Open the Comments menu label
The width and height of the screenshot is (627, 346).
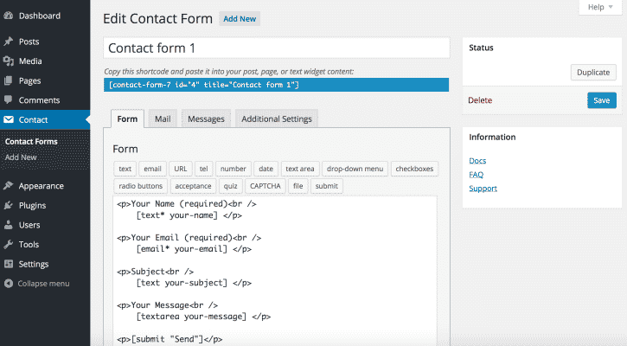click(39, 100)
